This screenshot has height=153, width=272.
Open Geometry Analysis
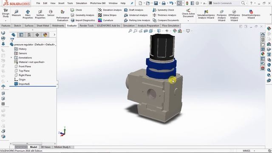pyautogui.click(x=82, y=15)
